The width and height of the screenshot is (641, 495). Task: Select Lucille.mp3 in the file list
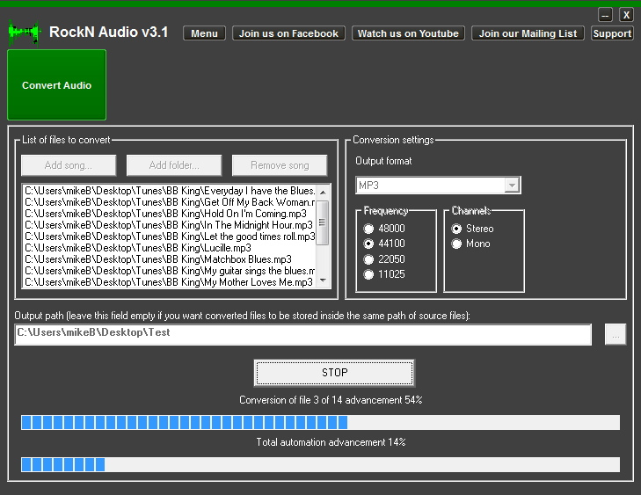pos(138,248)
